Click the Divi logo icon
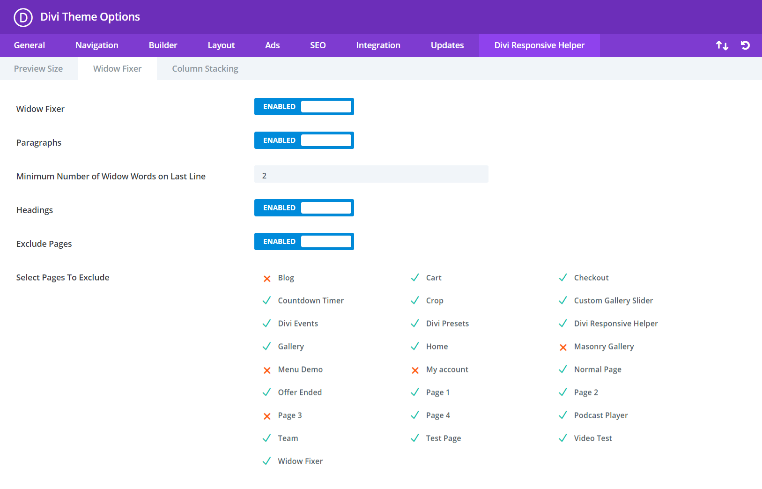The height and width of the screenshot is (489, 762). pos(23,17)
